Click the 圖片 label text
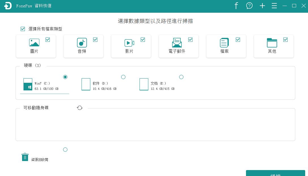The height and width of the screenshot is (176, 308). 34,51
